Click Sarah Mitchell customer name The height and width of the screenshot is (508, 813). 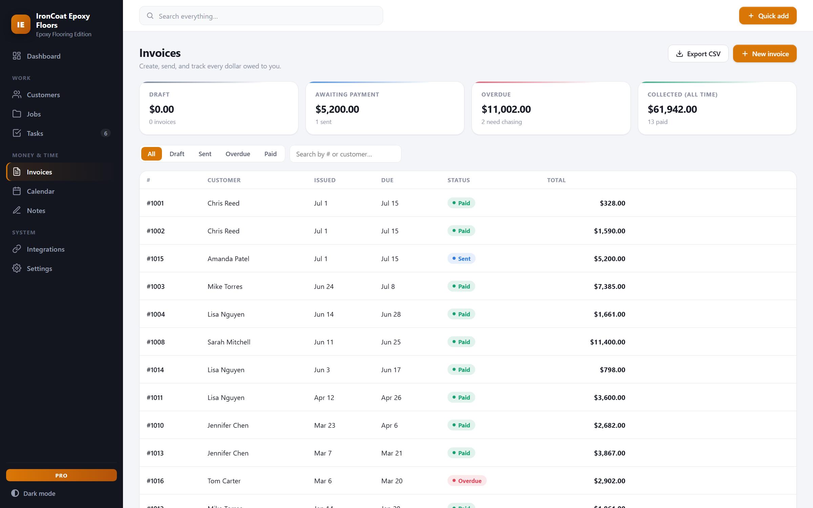tap(229, 342)
